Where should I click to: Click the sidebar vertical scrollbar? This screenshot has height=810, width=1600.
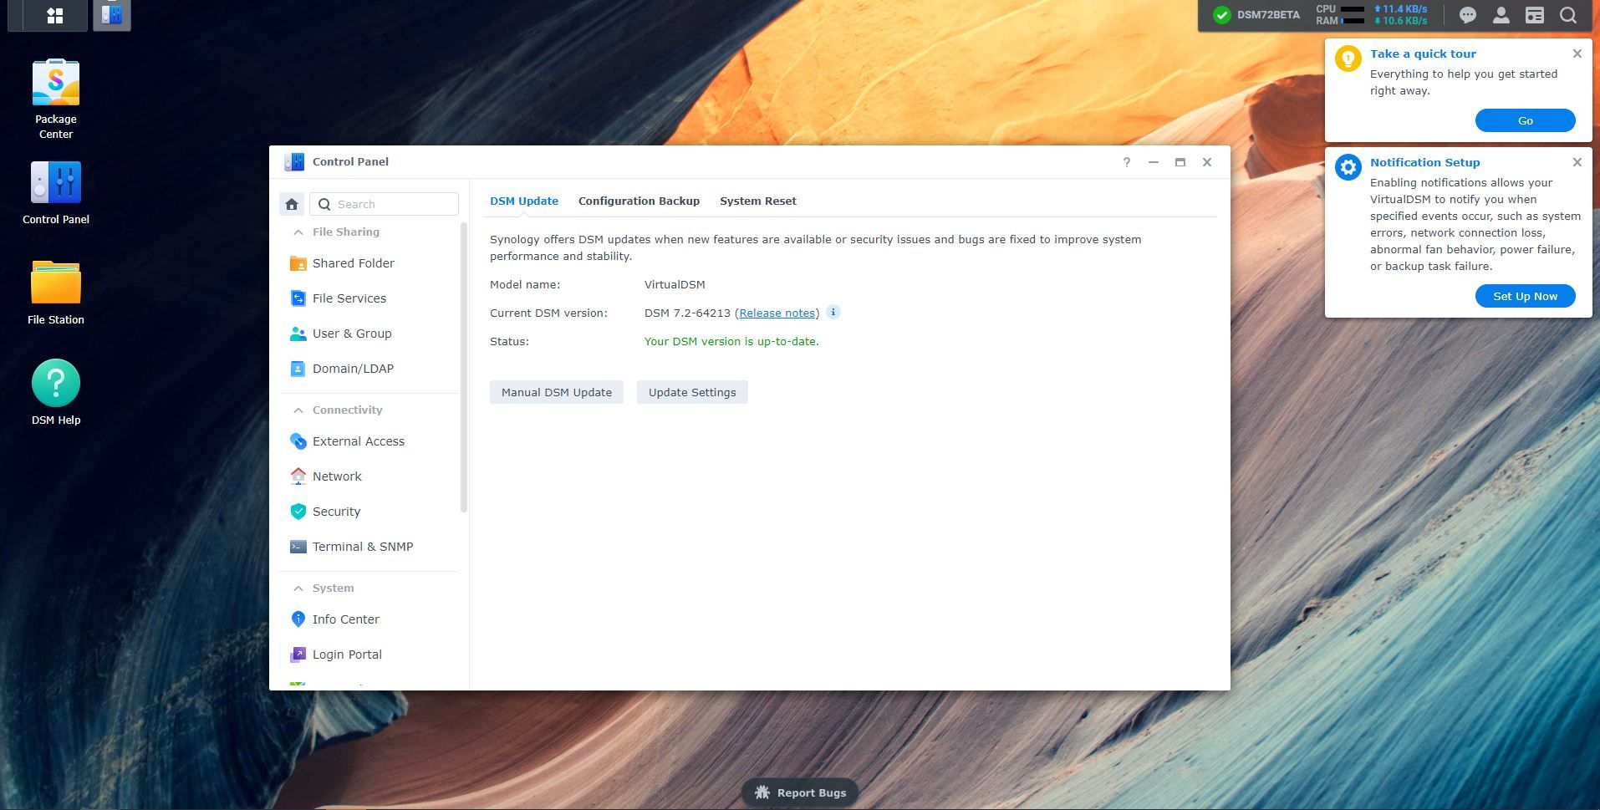coord(464,368)
